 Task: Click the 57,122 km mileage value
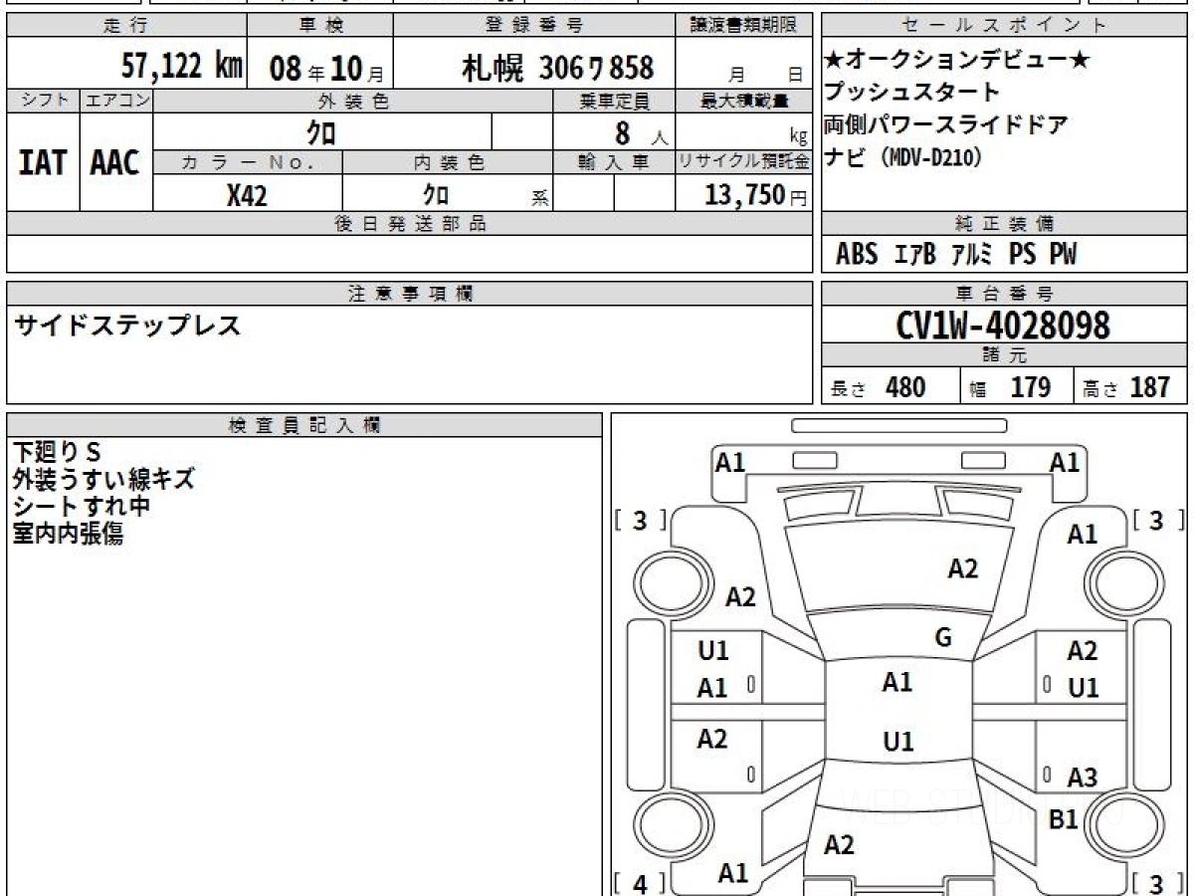coord(181,67)
